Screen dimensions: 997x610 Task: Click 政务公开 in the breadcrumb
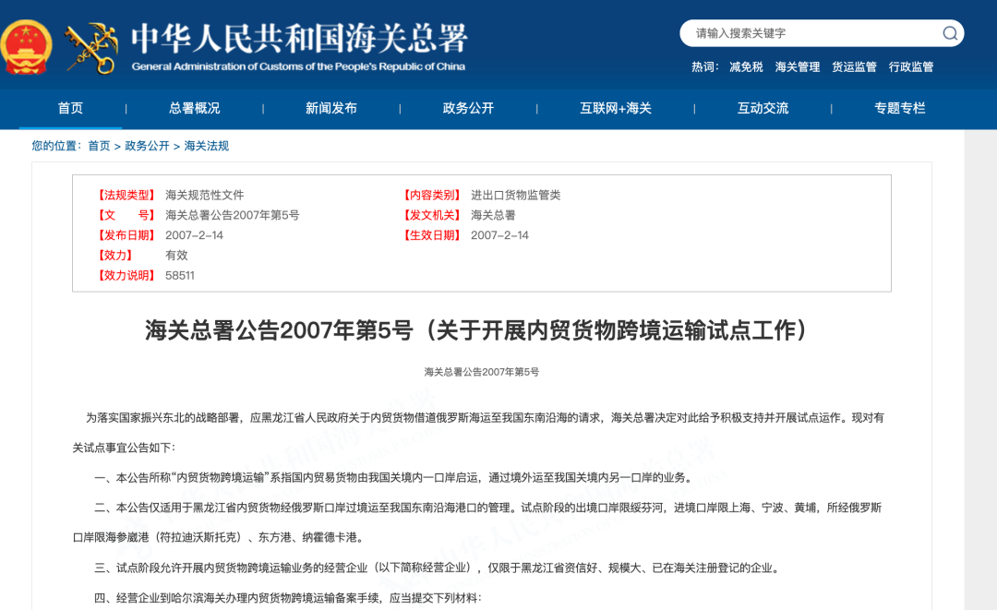(x=147, y=146)
